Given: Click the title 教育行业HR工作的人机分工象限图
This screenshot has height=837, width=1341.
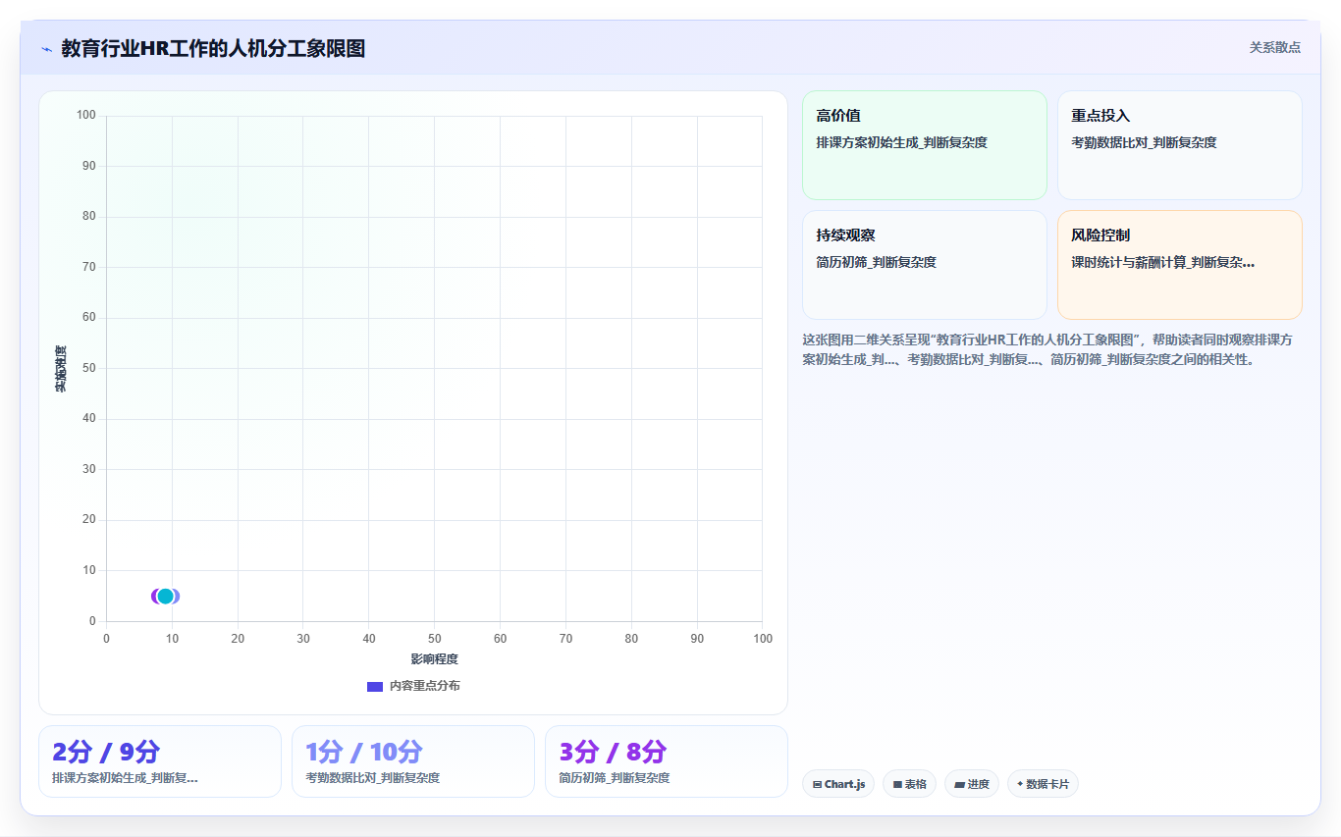Looking at the screenshot, I should 213,48.
